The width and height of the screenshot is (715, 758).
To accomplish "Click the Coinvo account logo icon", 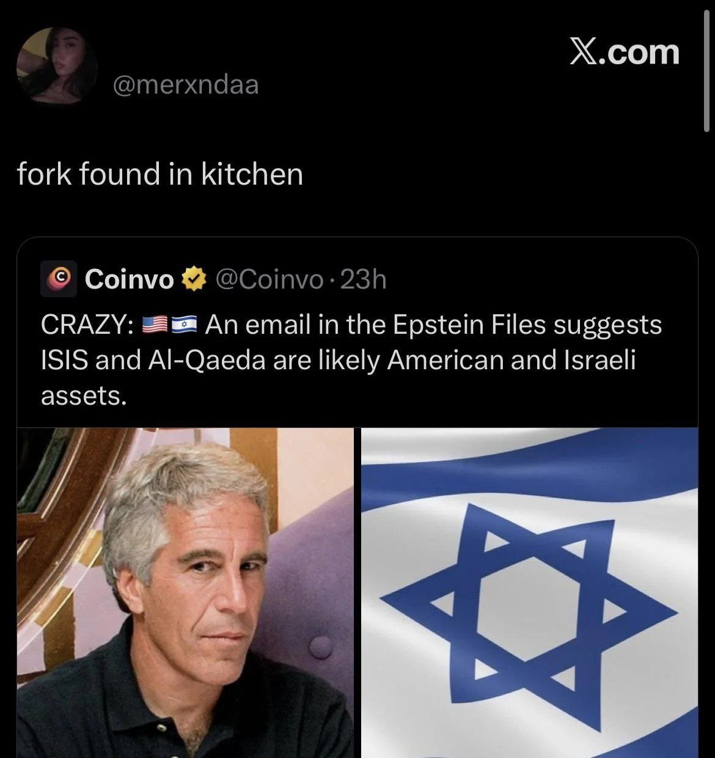I will (x=59, y=279).
